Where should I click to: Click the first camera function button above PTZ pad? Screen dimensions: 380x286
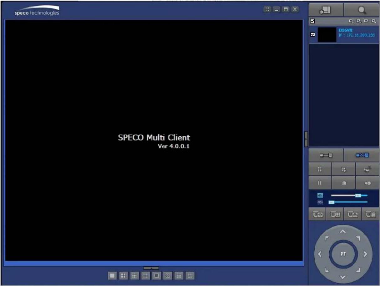click(x=317, y=214)
